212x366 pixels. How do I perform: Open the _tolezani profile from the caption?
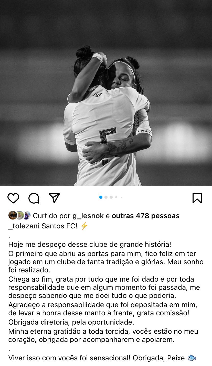24,226
